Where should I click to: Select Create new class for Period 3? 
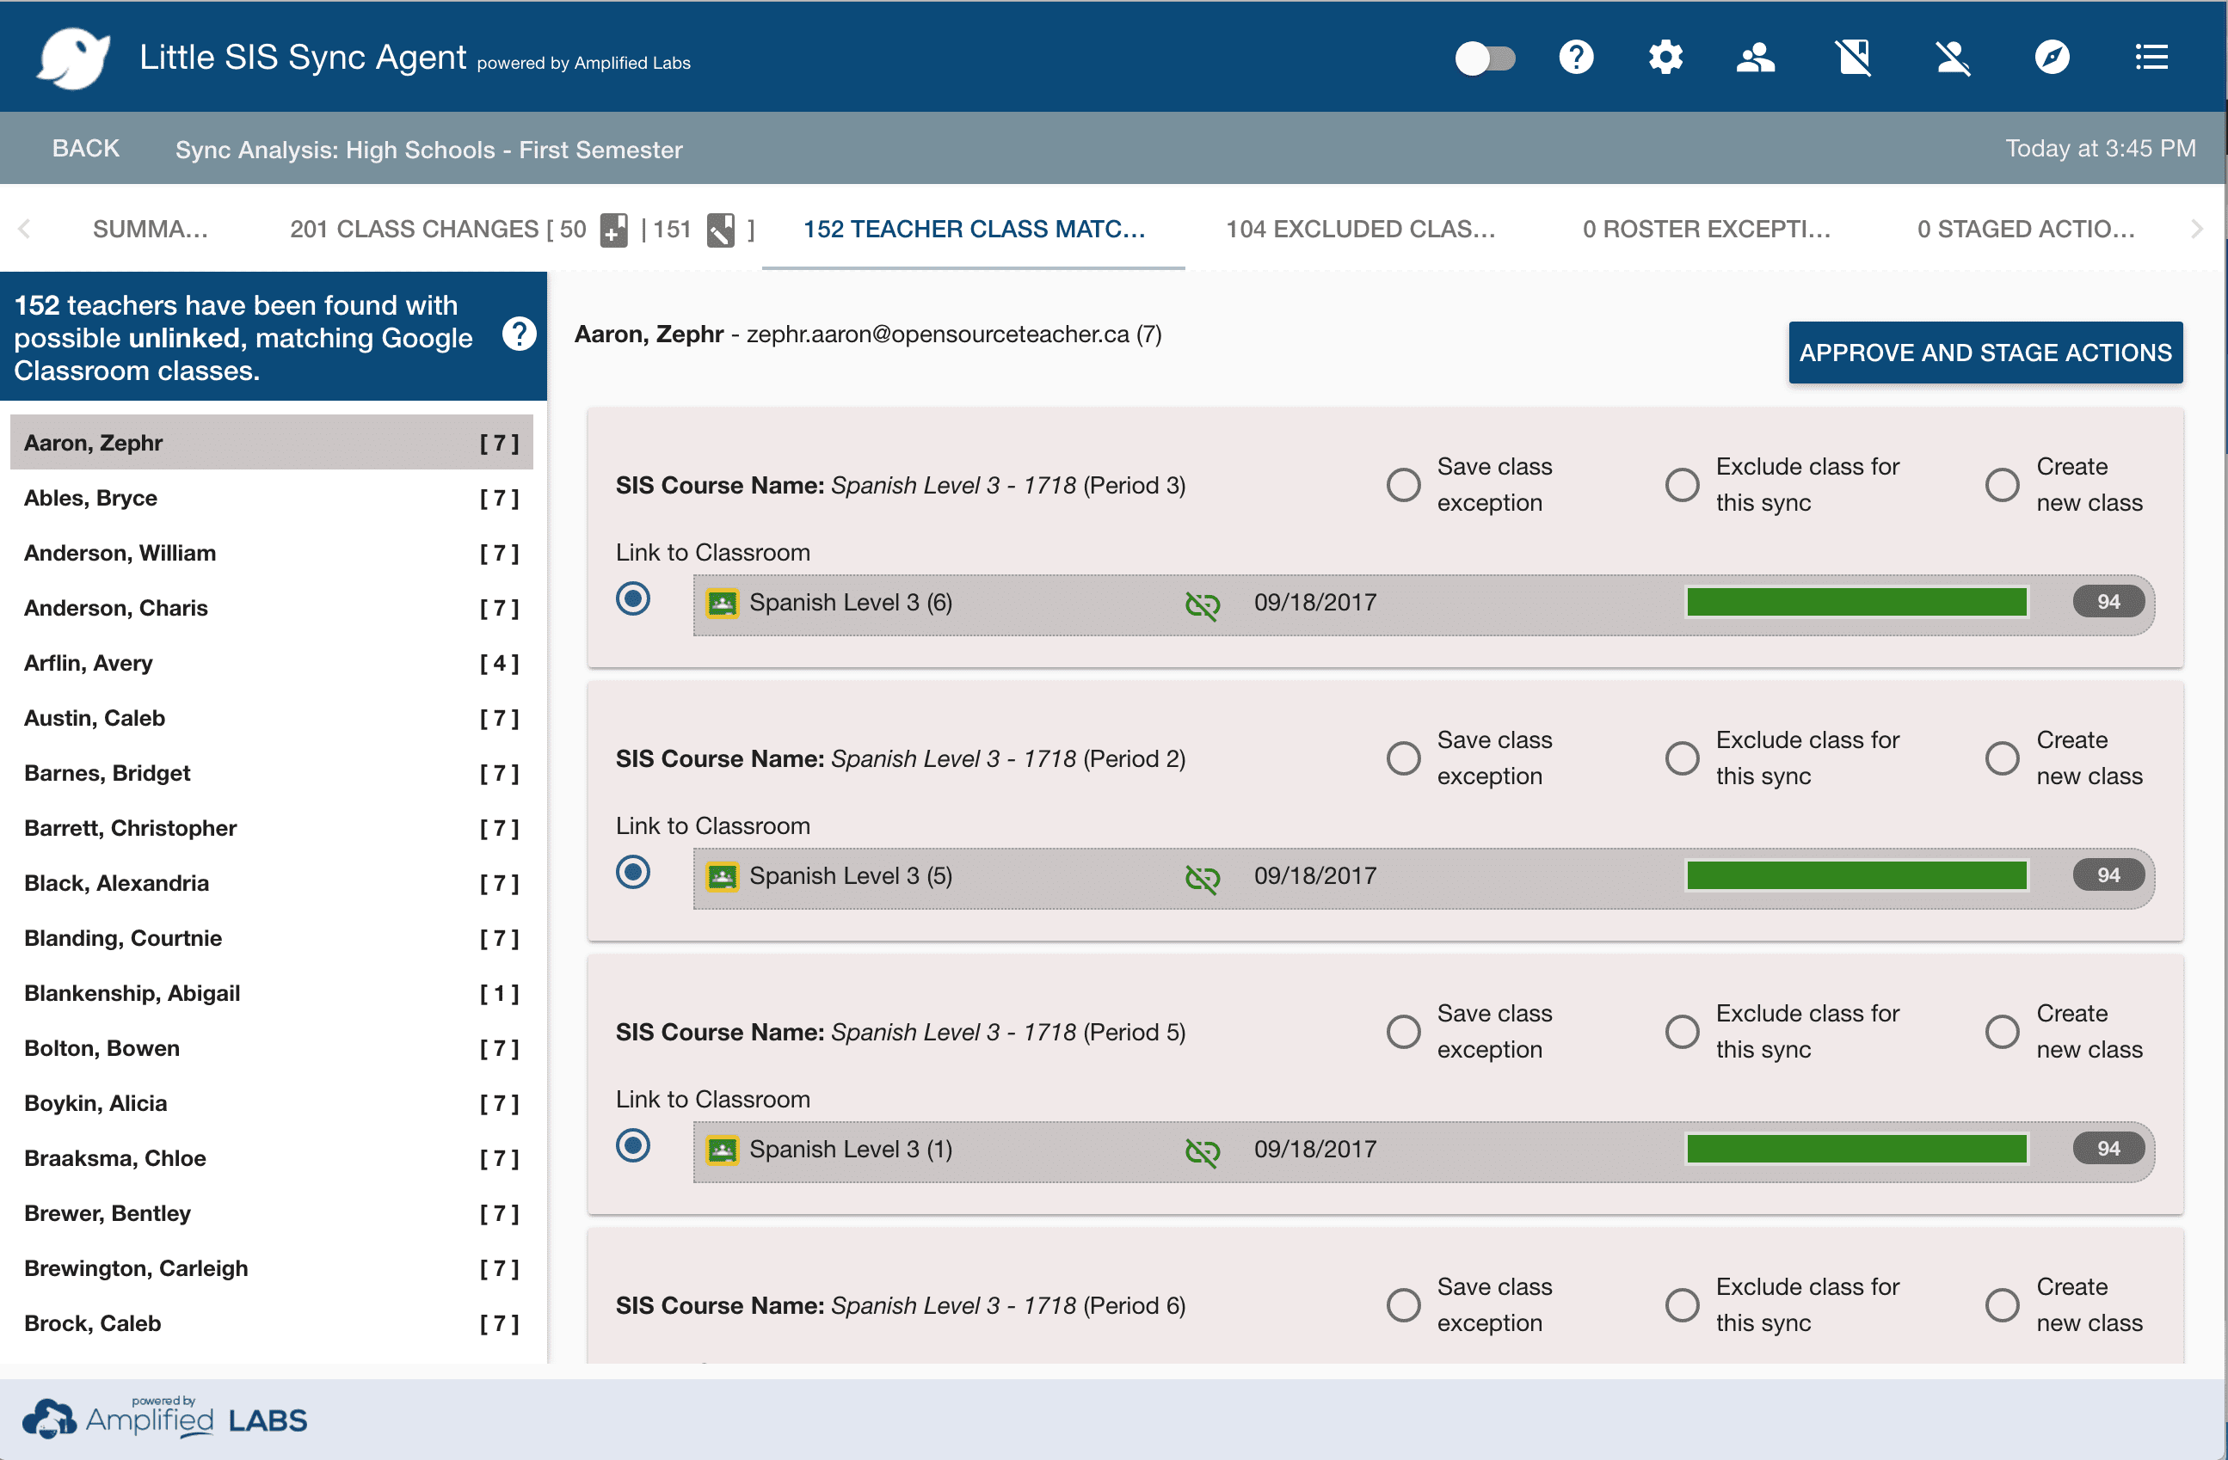[x=2002, y=485]
